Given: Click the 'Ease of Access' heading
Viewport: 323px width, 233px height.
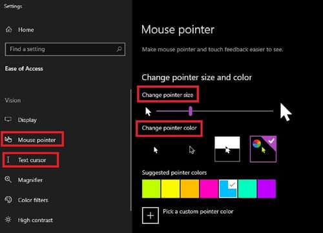Looking at the screenshot, I should pyautogui.click(x=24, y=68).
